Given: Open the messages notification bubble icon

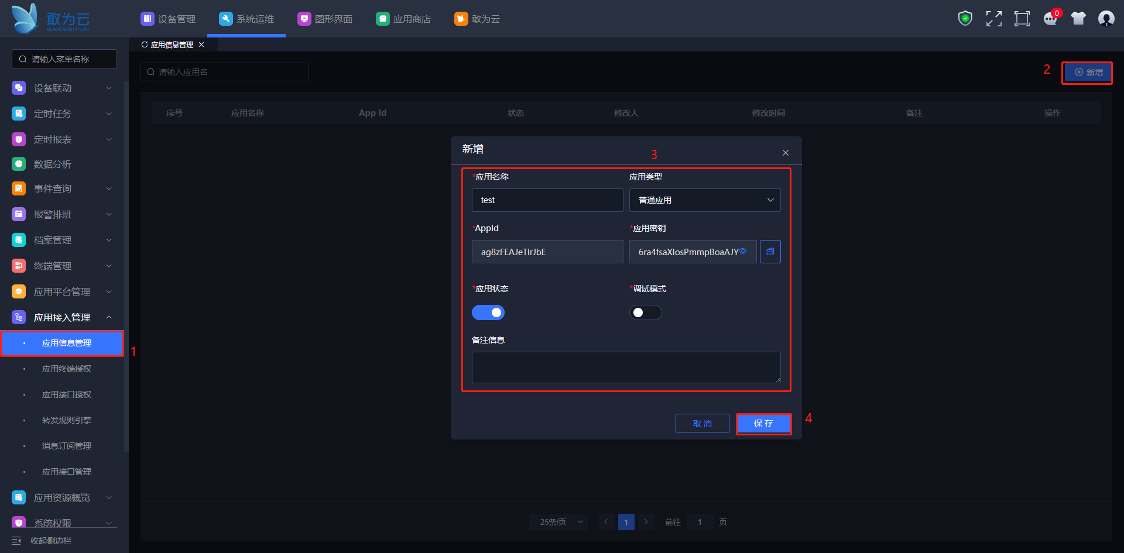Looking at the screenshot, I should (x=1051, y=19).
